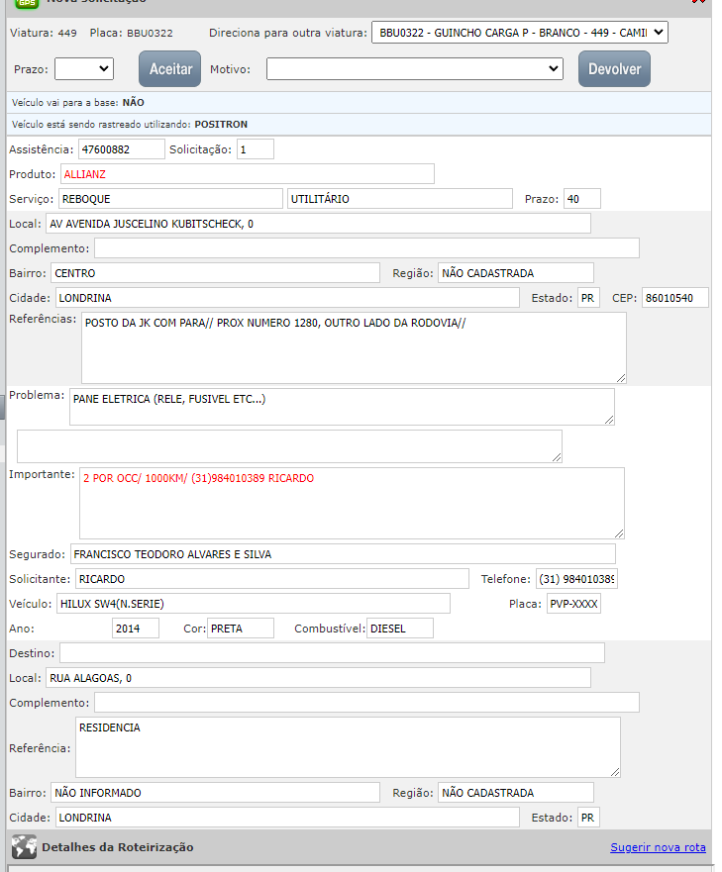Click the CEP field
Screen dimensions: 722x872
point(674,298)
